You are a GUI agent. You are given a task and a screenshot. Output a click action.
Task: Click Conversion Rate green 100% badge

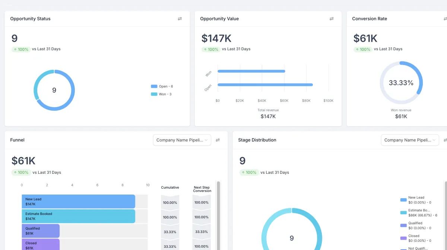pos(363,49)
